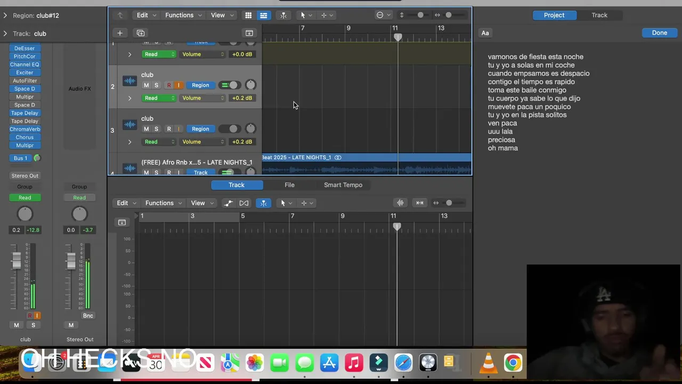Open tracks Edit menu
The height and width of the screenshot is (384, 682).
(x=145, y=15)
